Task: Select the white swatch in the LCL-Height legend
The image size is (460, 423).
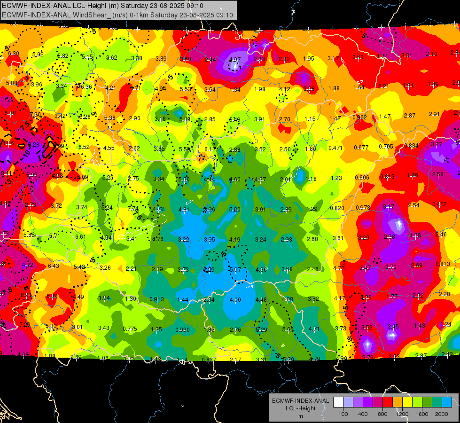Action: (x=338, y=402)
